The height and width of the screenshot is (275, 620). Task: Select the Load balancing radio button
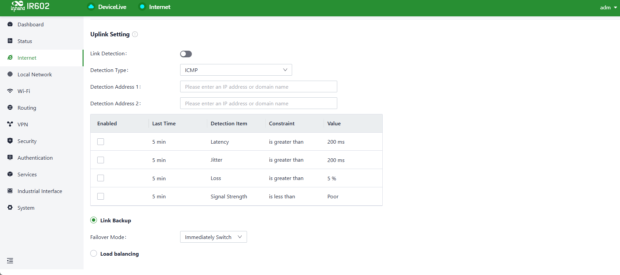(94, 253)
